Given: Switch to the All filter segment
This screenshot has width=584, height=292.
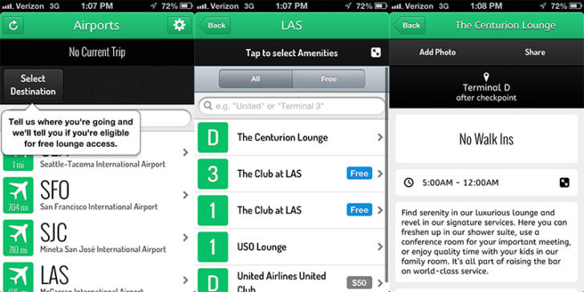Looking at the screenshot, I should [255, 79].
